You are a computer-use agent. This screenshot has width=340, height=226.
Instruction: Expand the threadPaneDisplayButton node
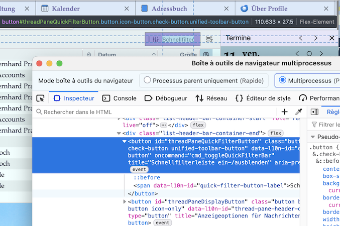125,202
